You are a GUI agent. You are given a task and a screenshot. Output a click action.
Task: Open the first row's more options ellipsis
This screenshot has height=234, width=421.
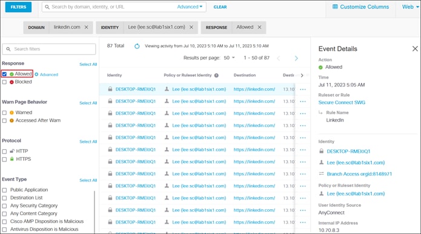click(x=303, y=89)
